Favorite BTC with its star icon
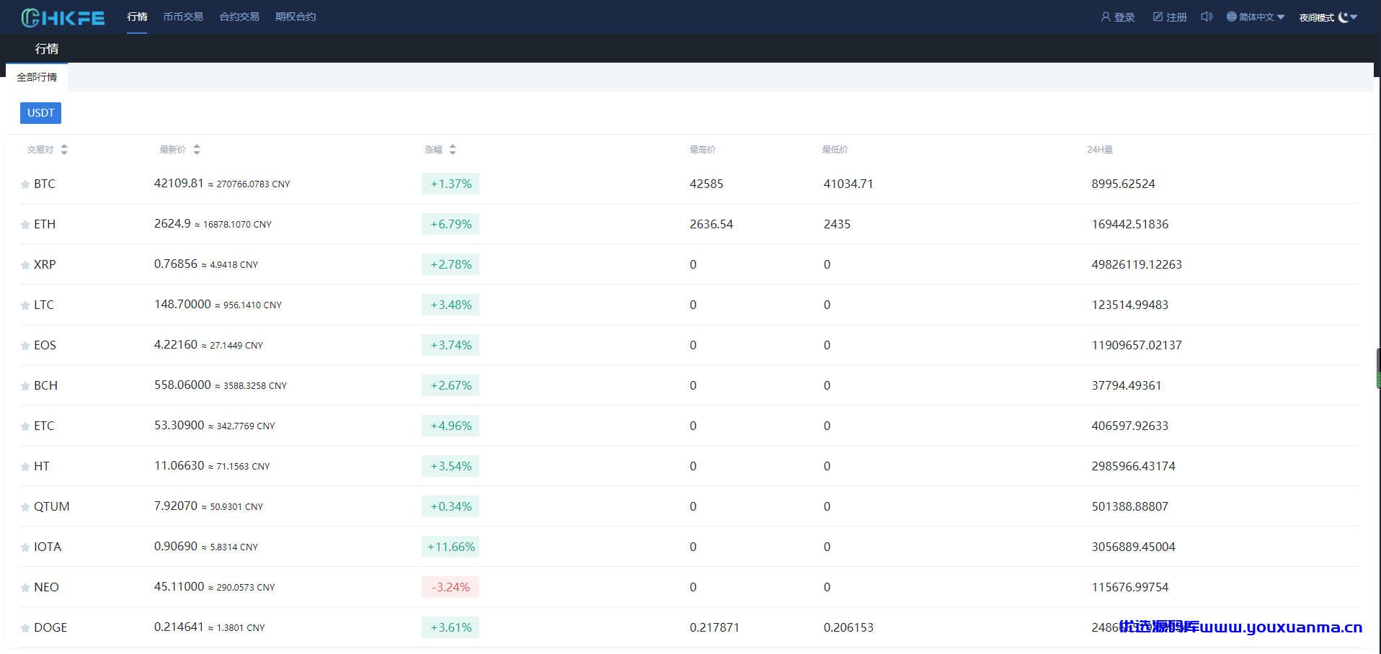 [25, 184]
